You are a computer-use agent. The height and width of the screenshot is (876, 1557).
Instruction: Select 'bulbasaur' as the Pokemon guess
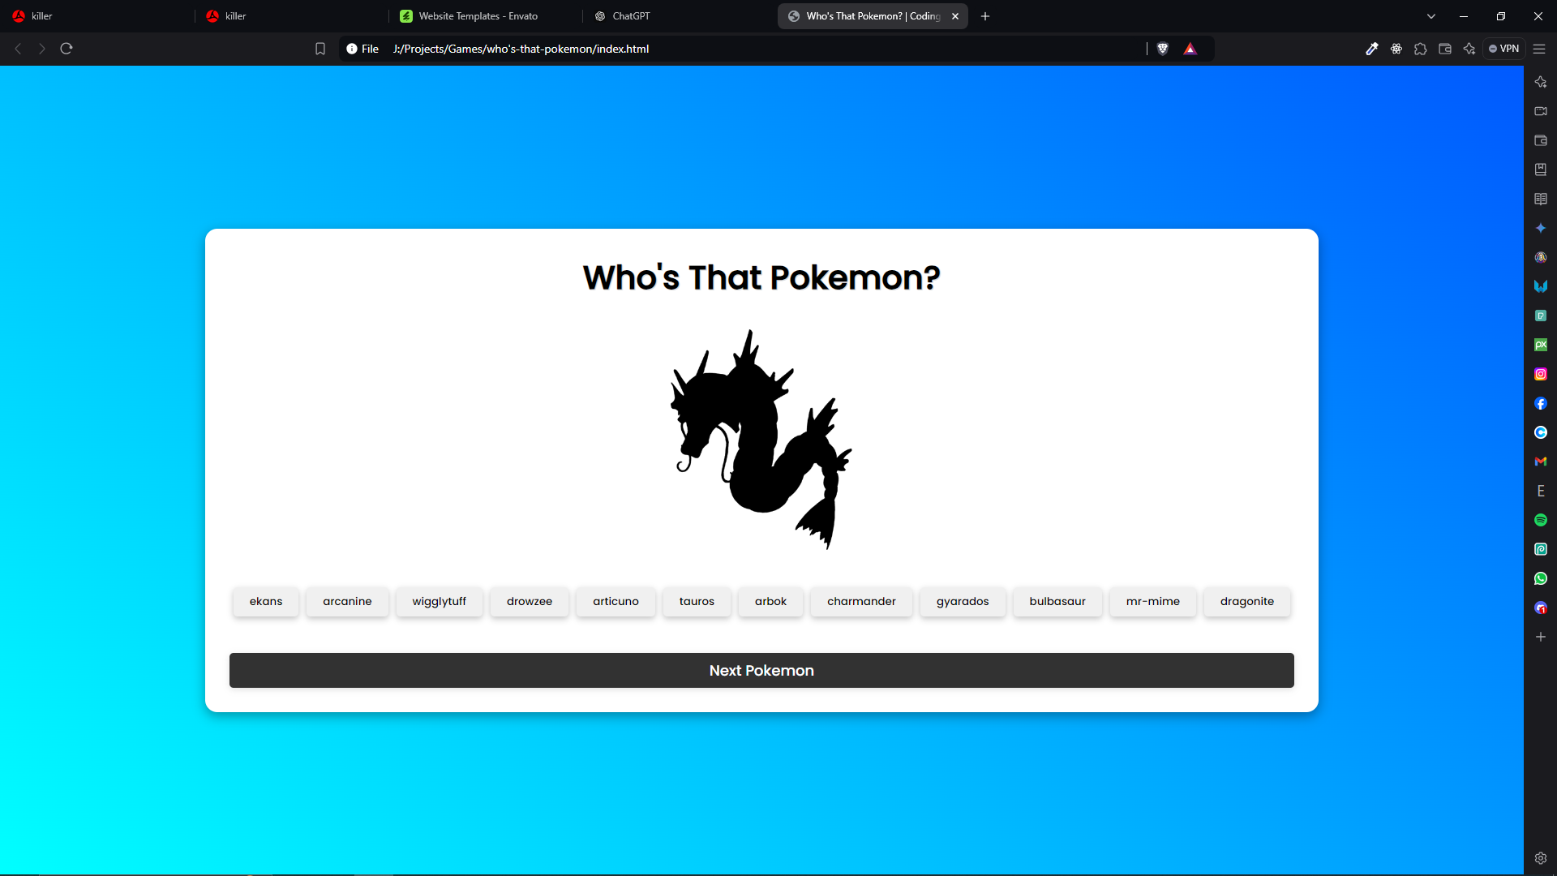pos(1057,602)
